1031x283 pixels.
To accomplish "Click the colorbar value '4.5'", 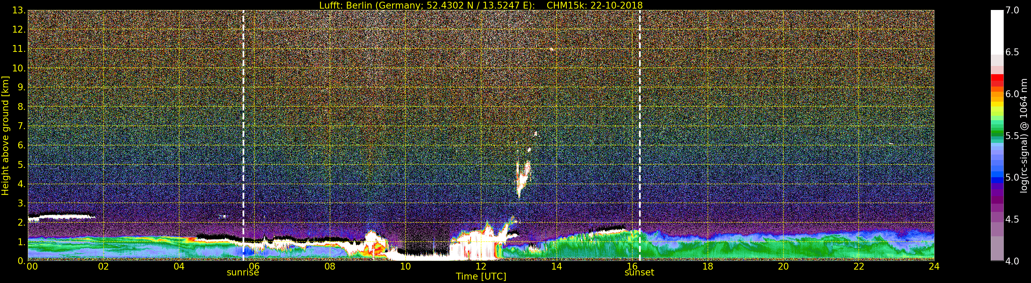I will coord(1012,219).
